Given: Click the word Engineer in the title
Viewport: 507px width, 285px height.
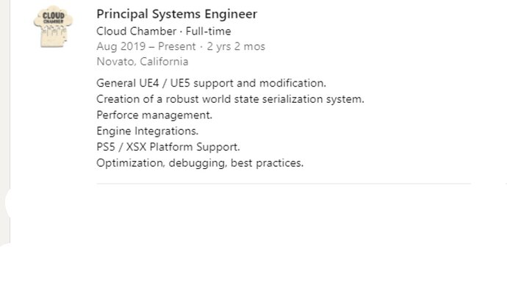Looking at the screenshot, I should (x=231, y=14).
